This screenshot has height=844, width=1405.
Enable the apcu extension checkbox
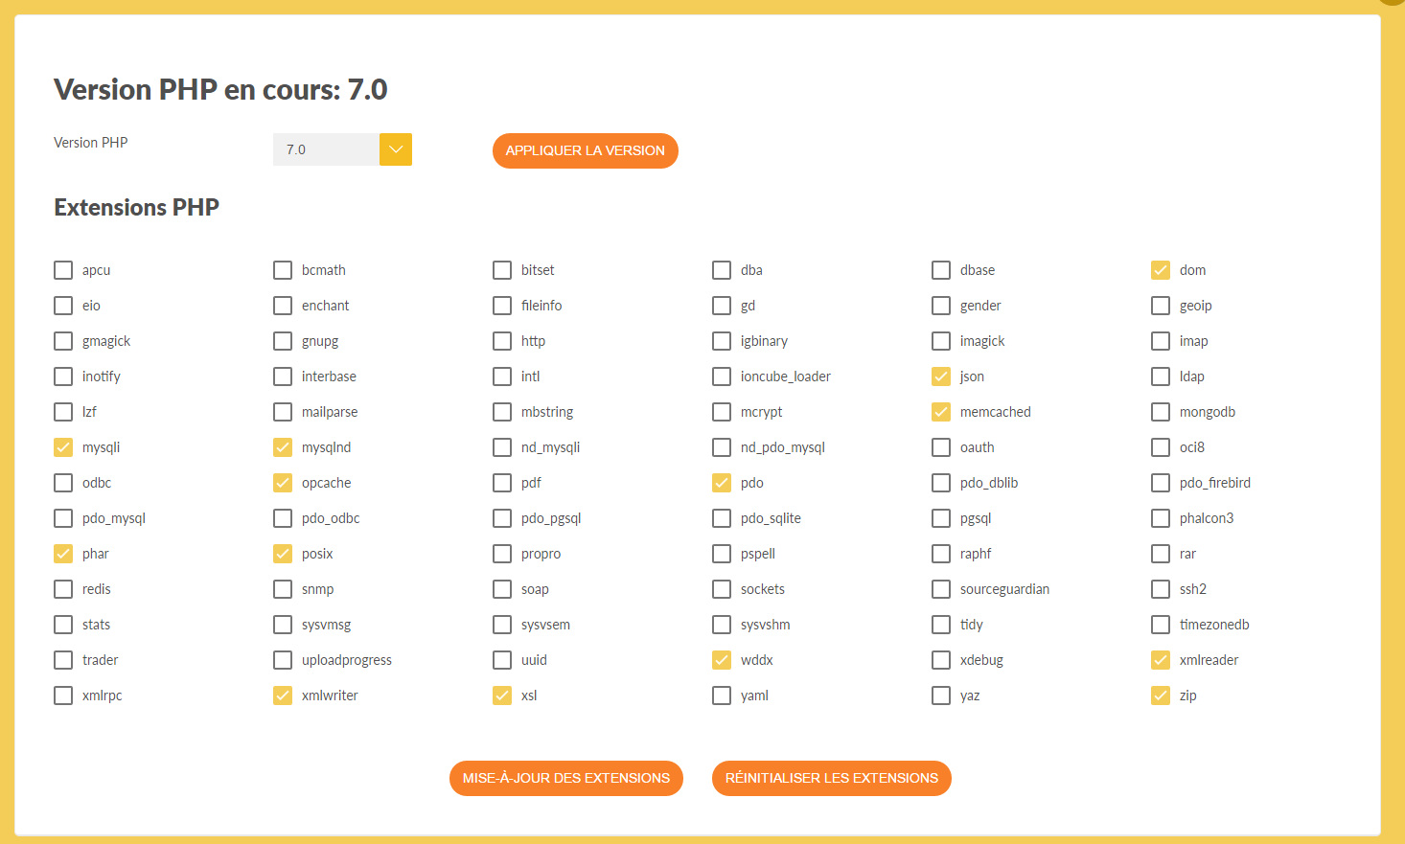[x=63, y=269]
